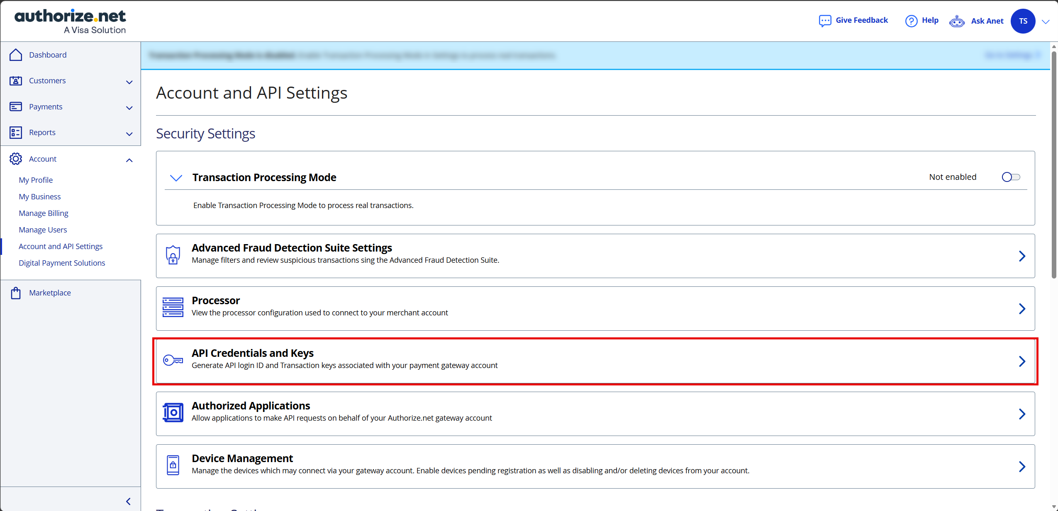The image size is (1058, 511).
Task: Click the Dashboard home icon
Action: (x=16, y=55)
